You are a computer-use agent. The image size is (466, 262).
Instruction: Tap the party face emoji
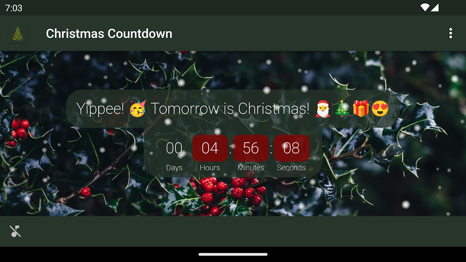pyautogui.click(x=138, y=109)
